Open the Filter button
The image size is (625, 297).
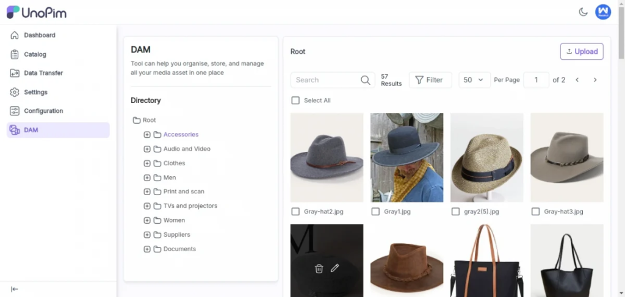[x=430, y=80]
